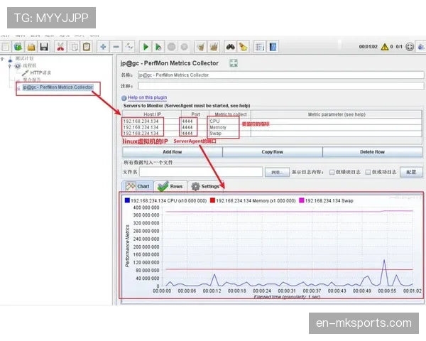Click the Search binoculars icon

pos(231,47)
